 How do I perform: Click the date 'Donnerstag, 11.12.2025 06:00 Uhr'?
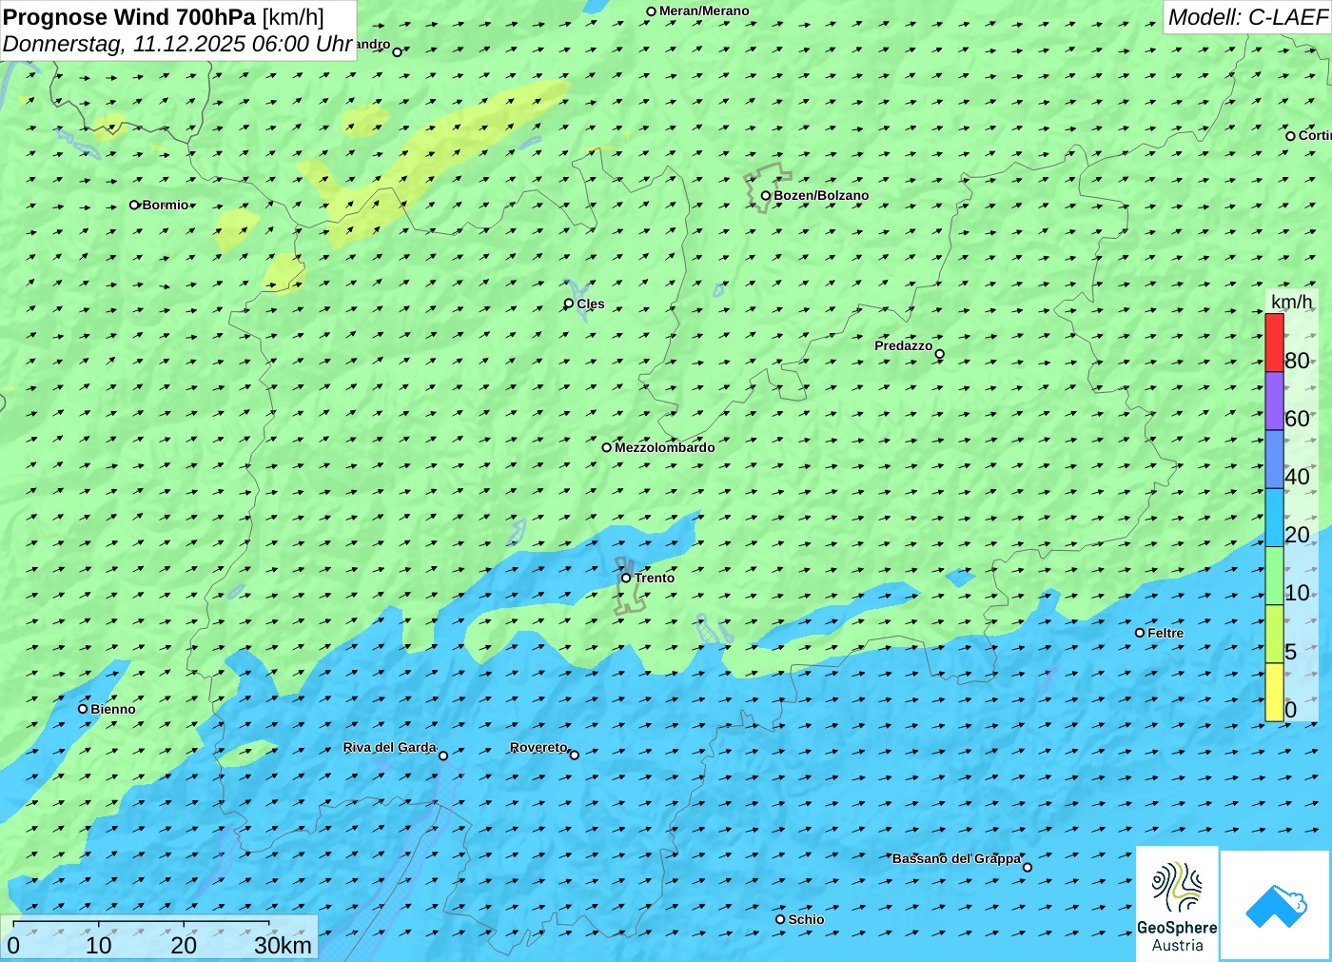(178, 44)
